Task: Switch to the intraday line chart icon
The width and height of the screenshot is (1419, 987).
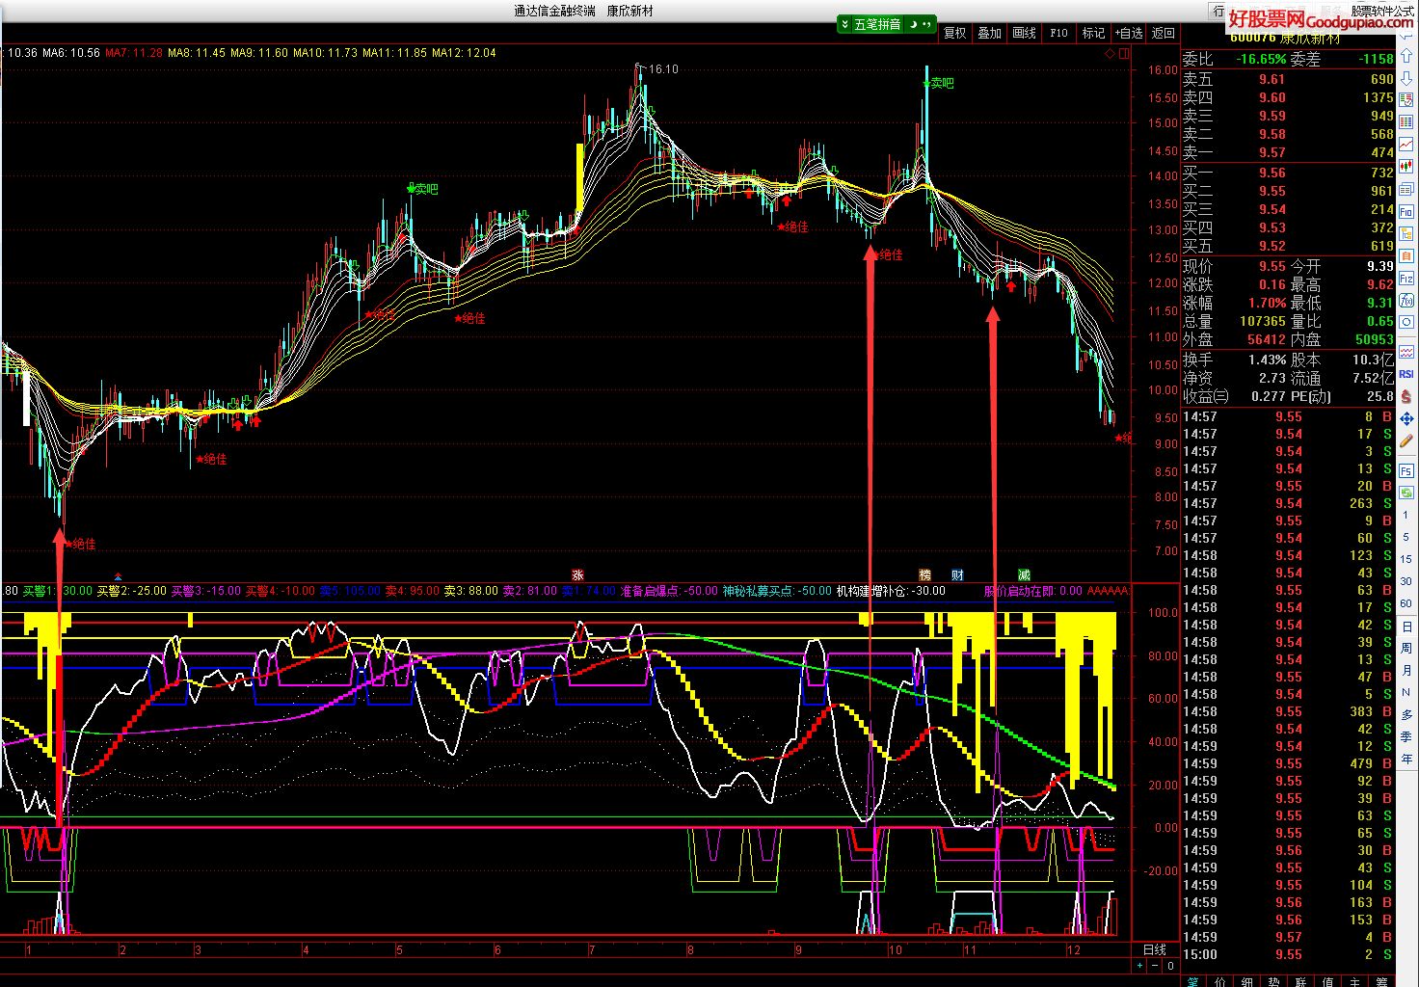Action: (1406, 144)
